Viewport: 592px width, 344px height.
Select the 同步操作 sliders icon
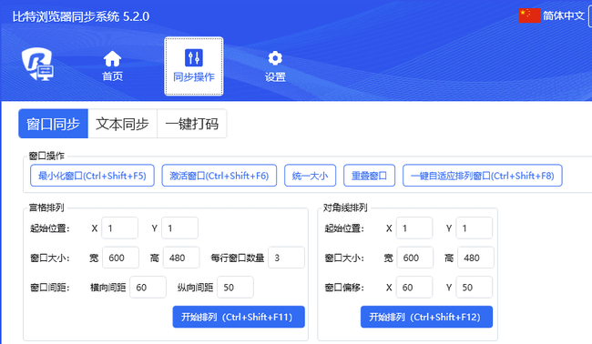pyautogui.click(x=194, y=57)
